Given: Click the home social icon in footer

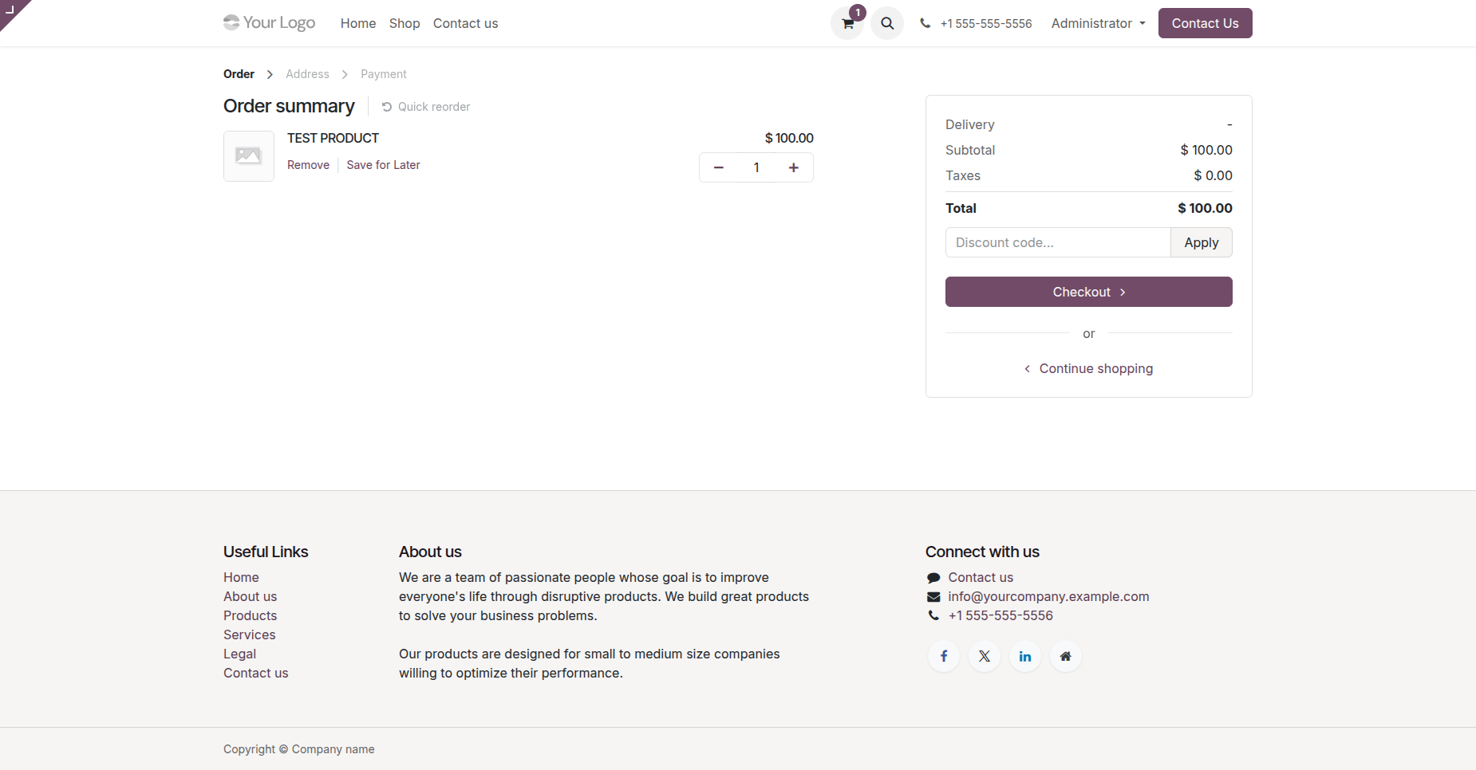Looking at the screenshot, I should [1066, 656].
